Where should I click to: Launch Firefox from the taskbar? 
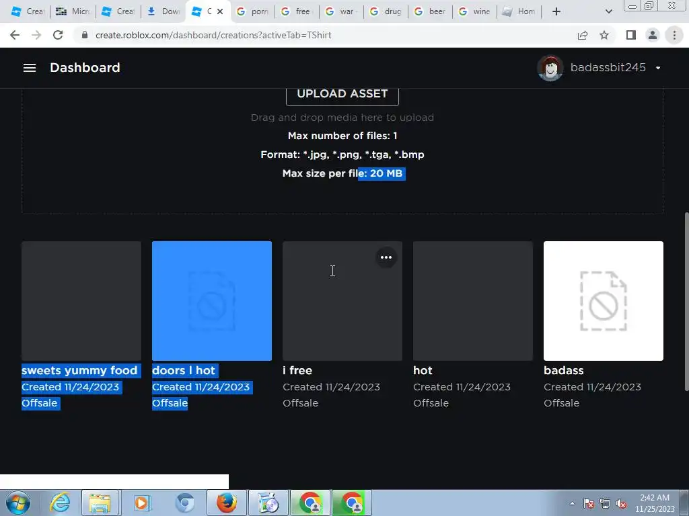click(x=226, y=503)
